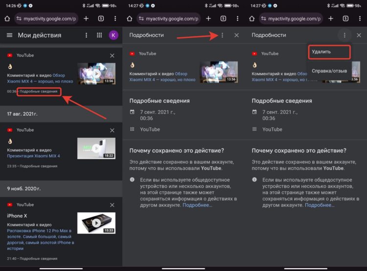Open the Google apps grid icon

(x=99, y=35)
